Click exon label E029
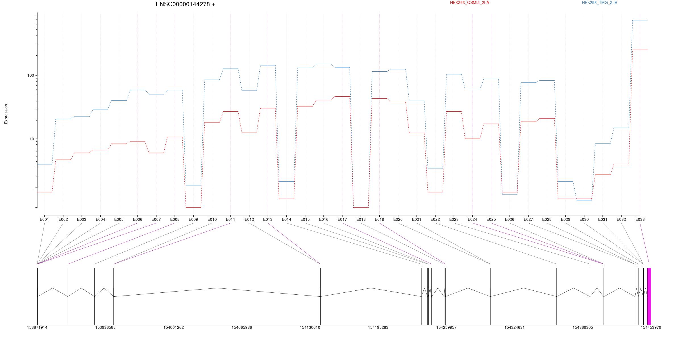The image size is (682, 341). click(565, 219)
